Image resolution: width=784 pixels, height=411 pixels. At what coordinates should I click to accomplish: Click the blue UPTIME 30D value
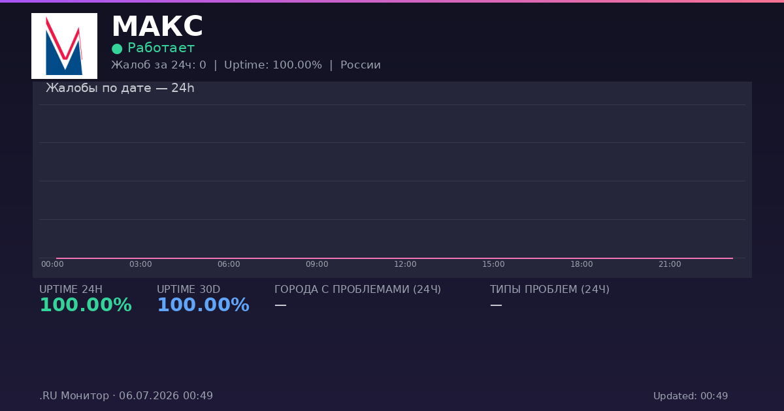(203, 305)
